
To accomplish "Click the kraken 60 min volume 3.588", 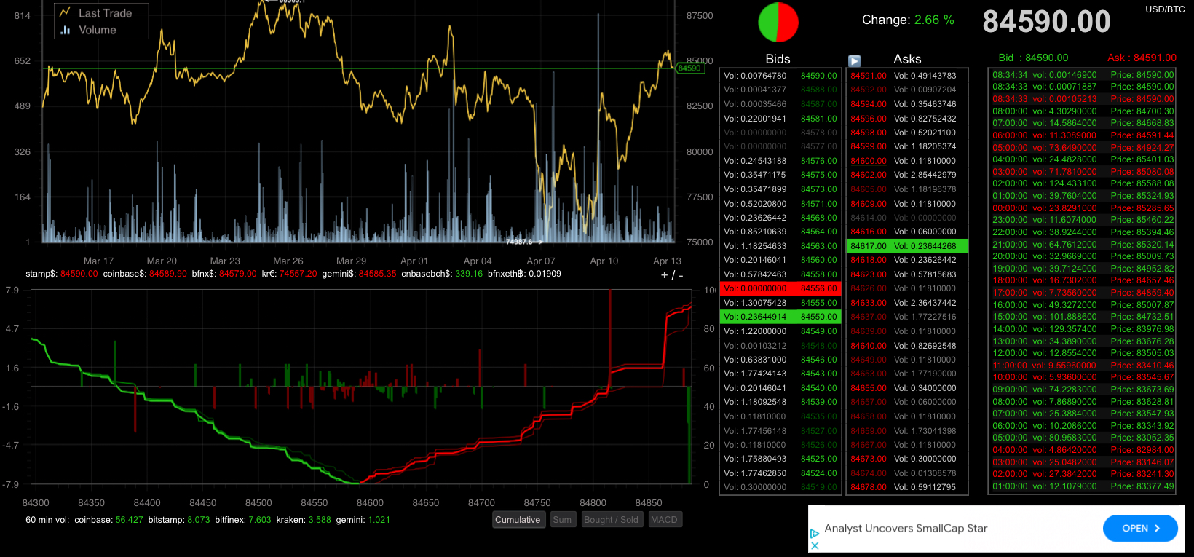I will [320, 520].
